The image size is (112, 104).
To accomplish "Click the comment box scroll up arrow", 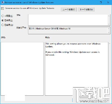I will (109, 16).
